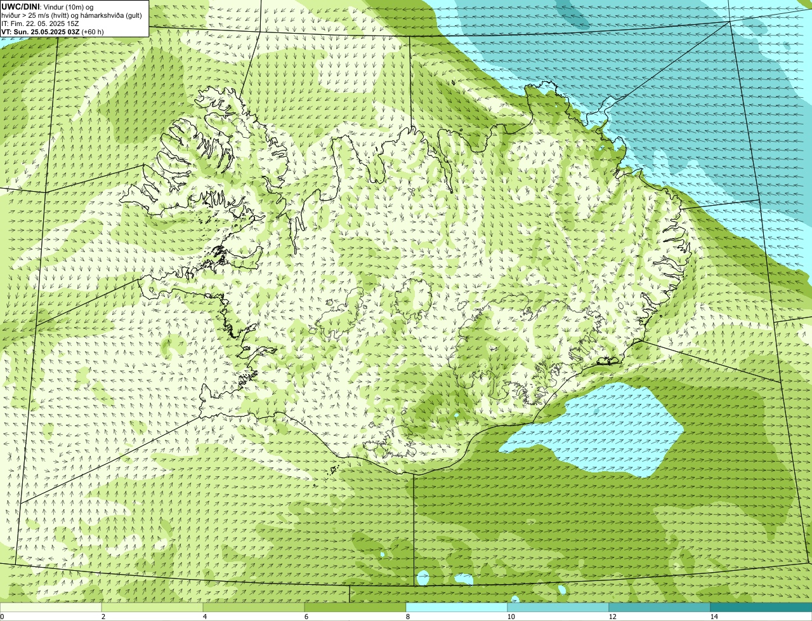Click the "UWC/DINI: Vindur (10m) og" title line
Viewport: 812px width, 621px height.
48,6
